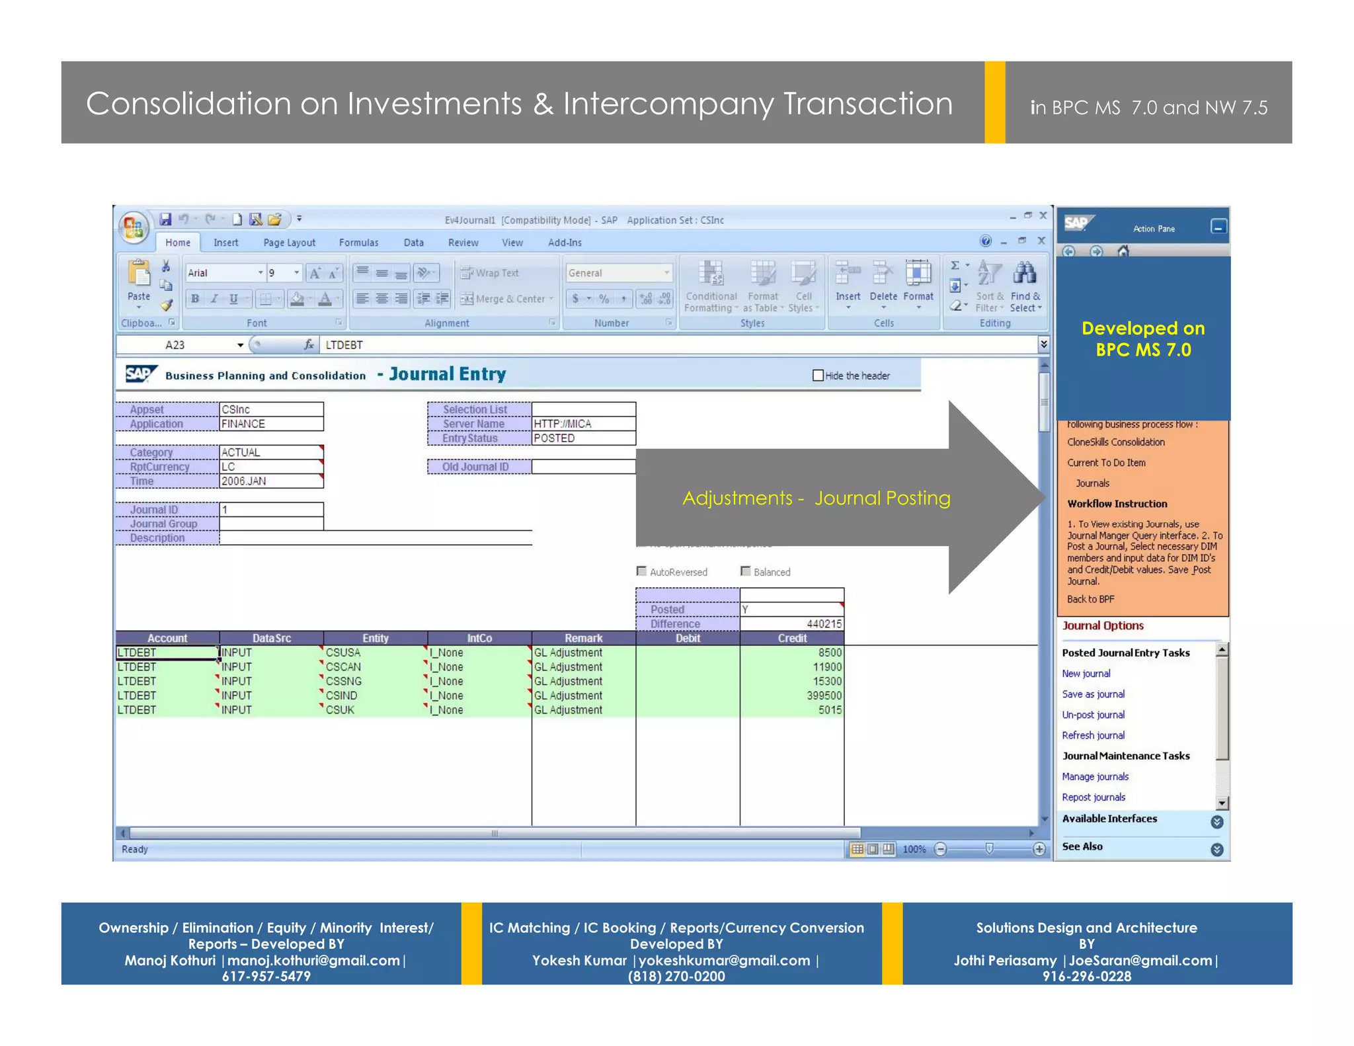
Task: Open Customize Quick Access Toolbar dropdown
Action: pos(299,219)
